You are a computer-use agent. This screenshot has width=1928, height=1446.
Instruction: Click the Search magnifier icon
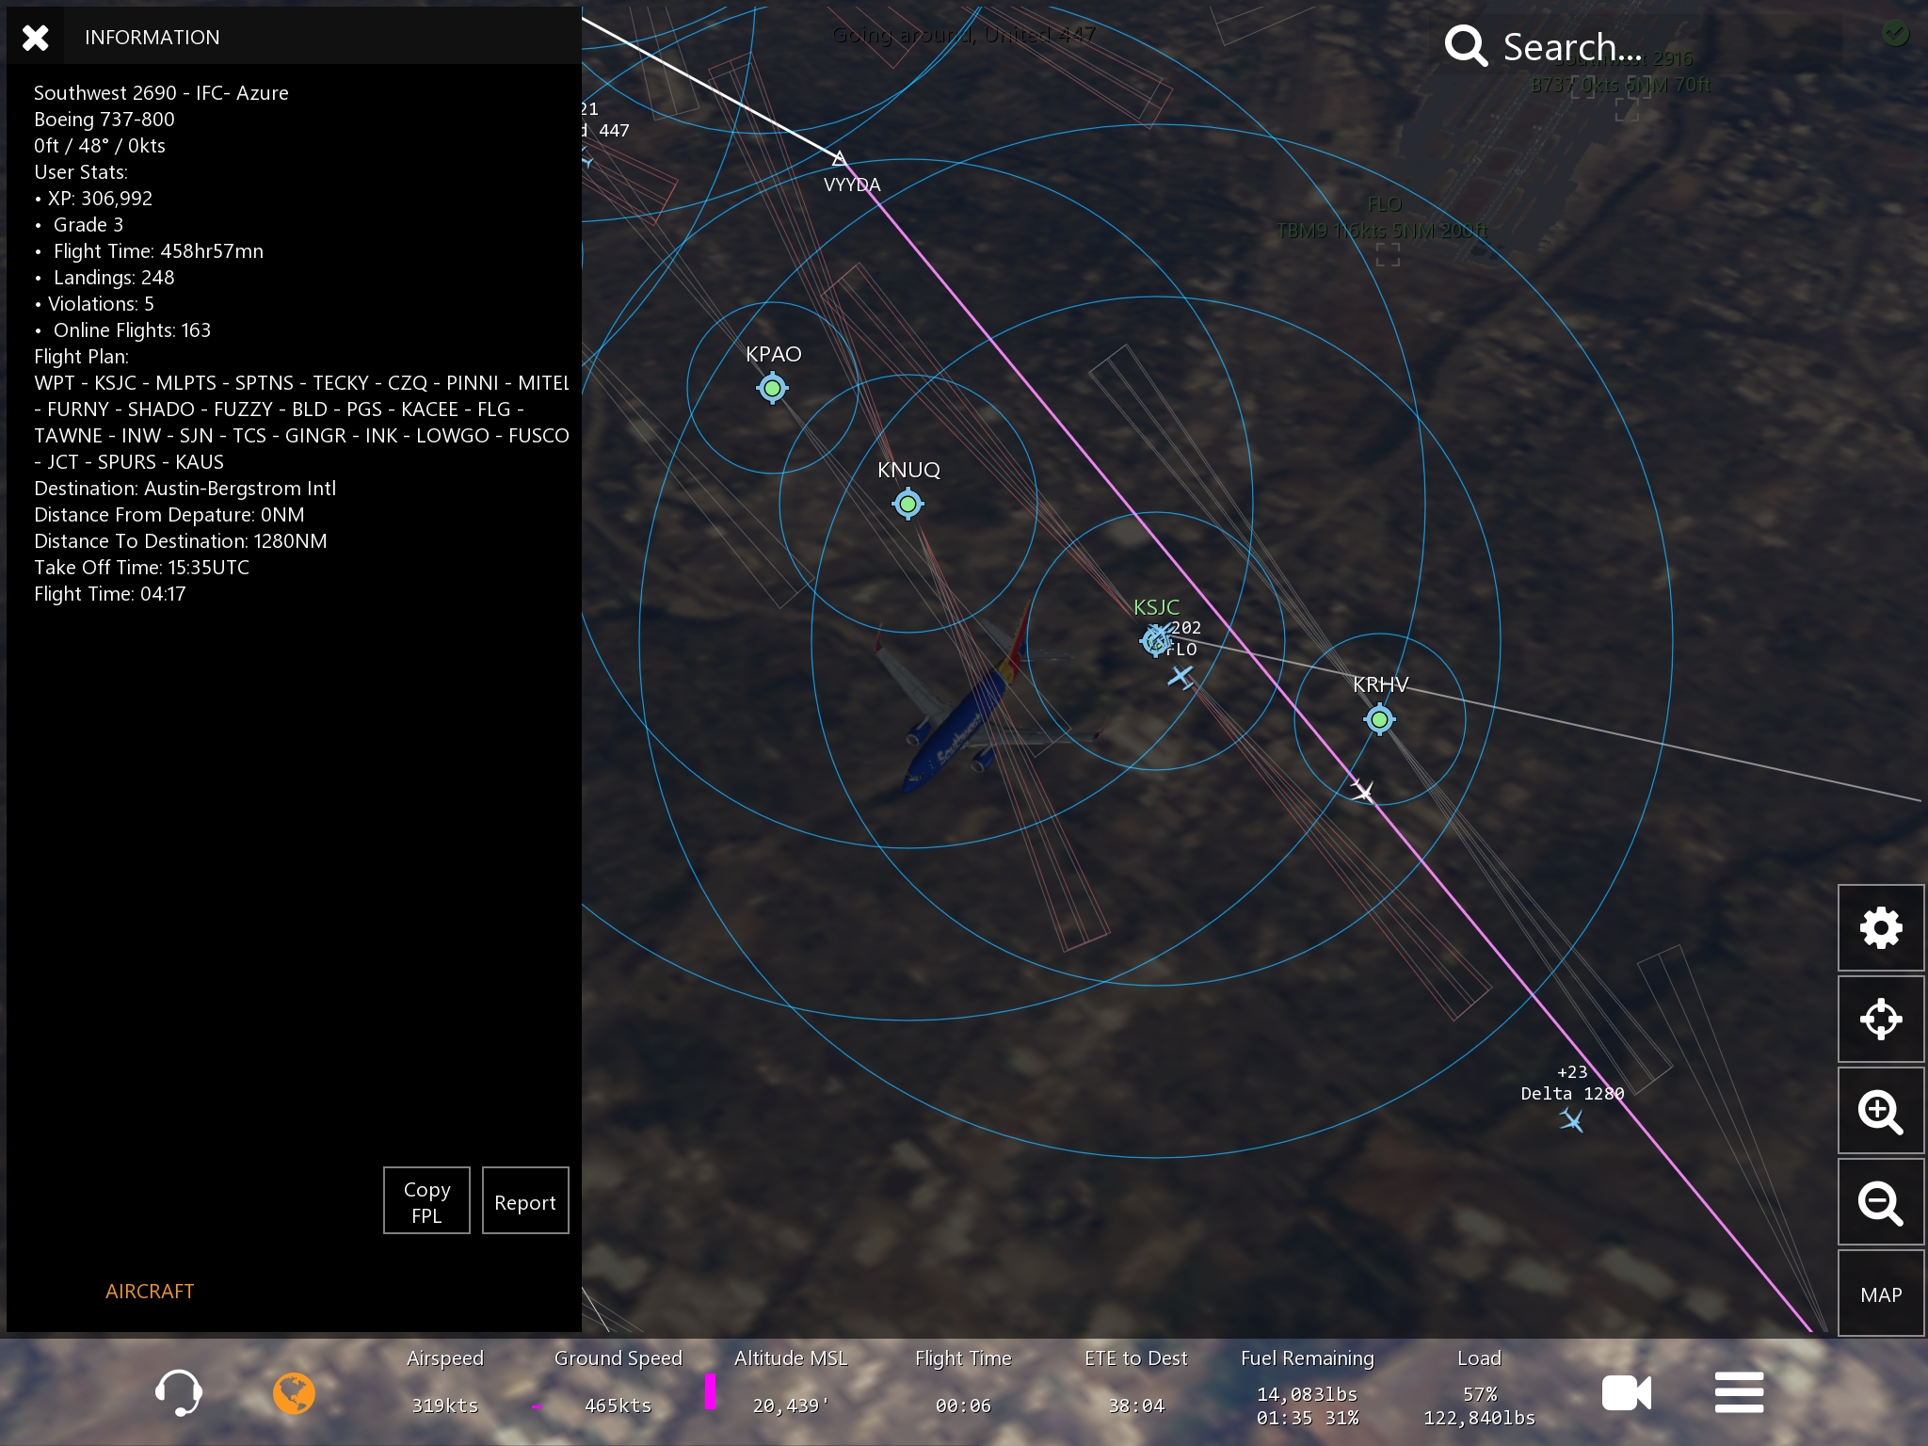1465,45
